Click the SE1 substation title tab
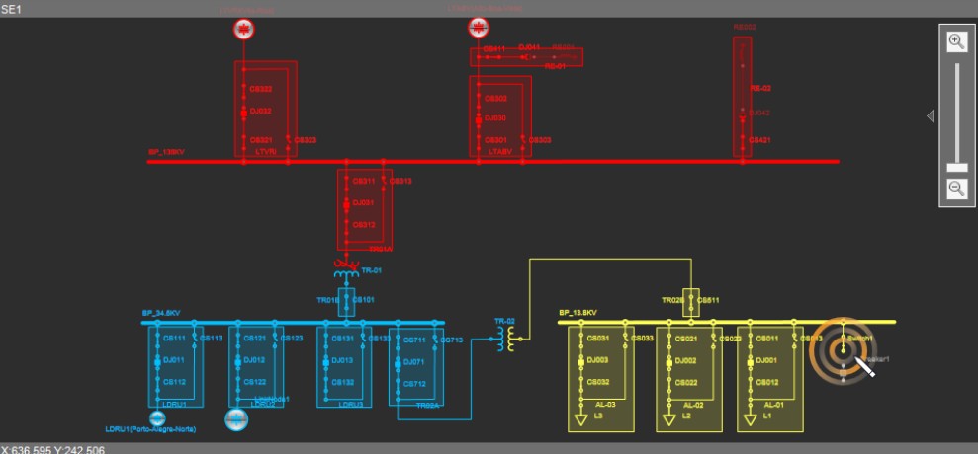978x454 pixels. (11, 8)
